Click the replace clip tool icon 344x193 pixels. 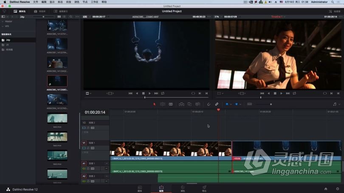(x=197, y=104)
